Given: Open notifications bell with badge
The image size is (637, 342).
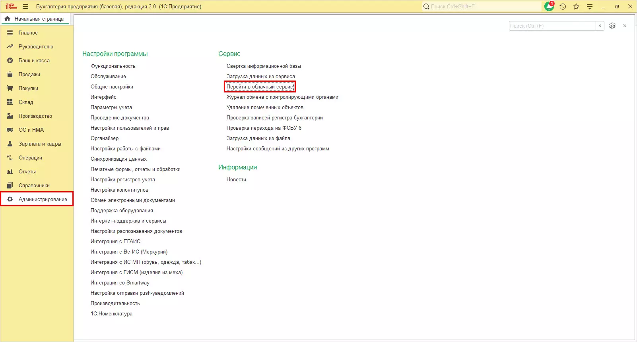Looking at the screenshot, I should coord(549,6).
